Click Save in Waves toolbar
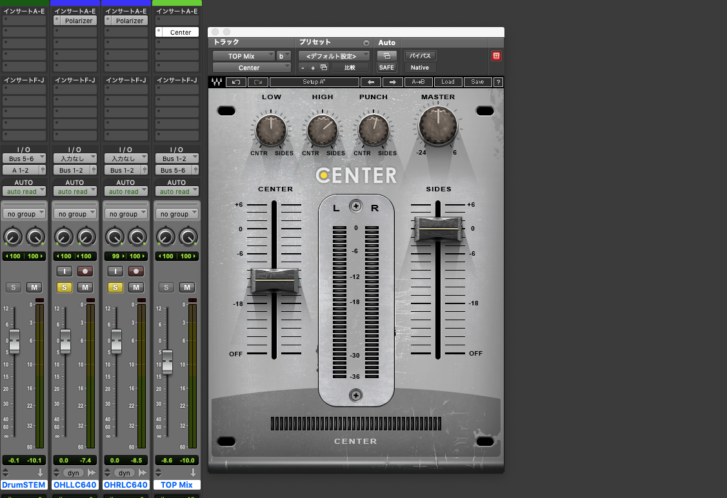The image size is (727, 498). click(477, 82)
